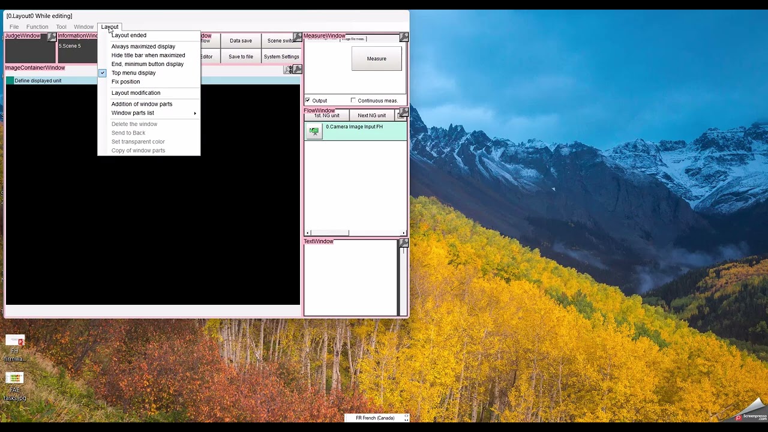Select Addition of window parts

tap(142, 104)
